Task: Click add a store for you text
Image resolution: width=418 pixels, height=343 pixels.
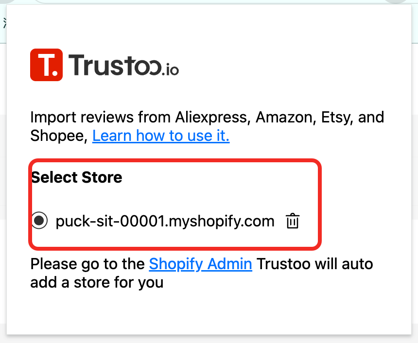Action: pos(97,282)
